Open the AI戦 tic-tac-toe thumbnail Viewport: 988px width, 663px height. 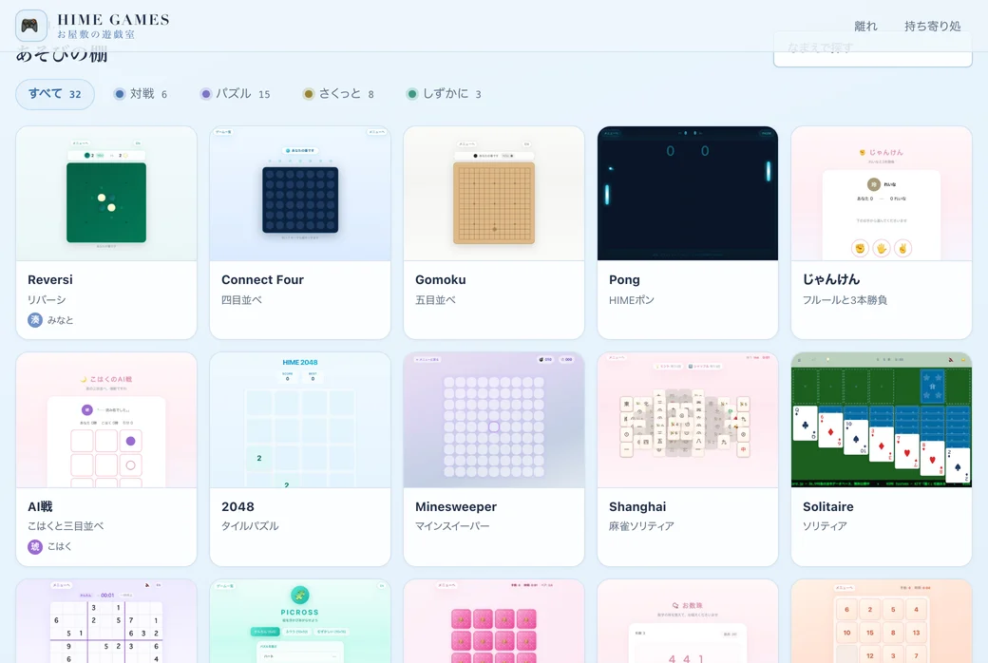click(106, 421)
